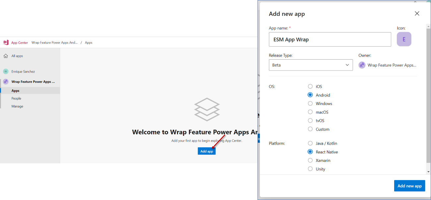Click the All apps home icon
This screenshot has width=431, height=200.
pos(6,56)
